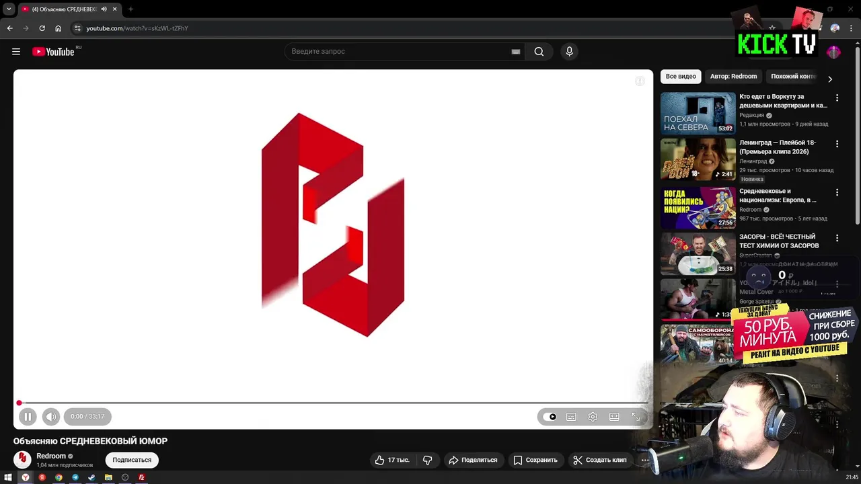
Task: Open the on-screen keyboard in search box
Action: point(516,52)
